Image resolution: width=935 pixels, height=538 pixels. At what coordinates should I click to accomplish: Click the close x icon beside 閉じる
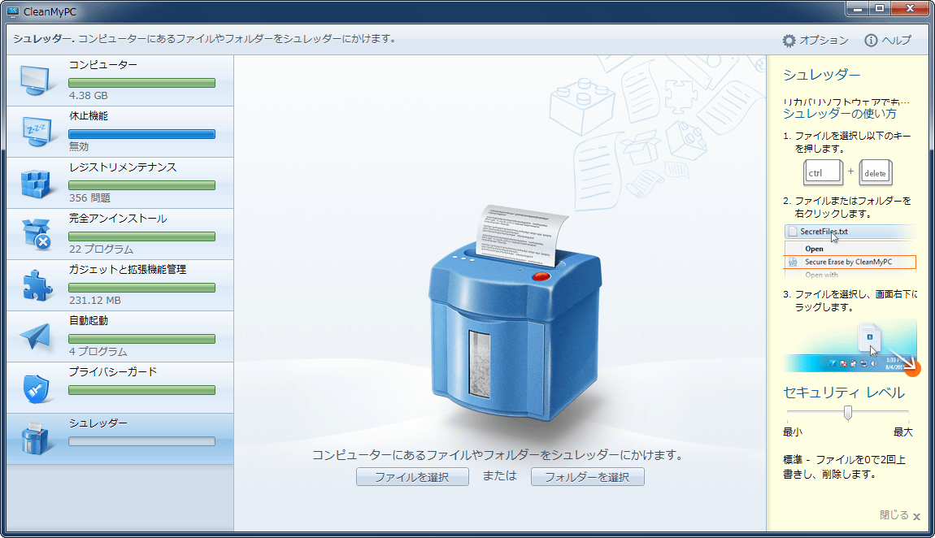[916, 517]
